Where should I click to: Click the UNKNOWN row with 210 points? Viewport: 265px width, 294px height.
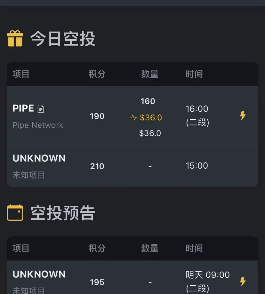click(132, 166)
